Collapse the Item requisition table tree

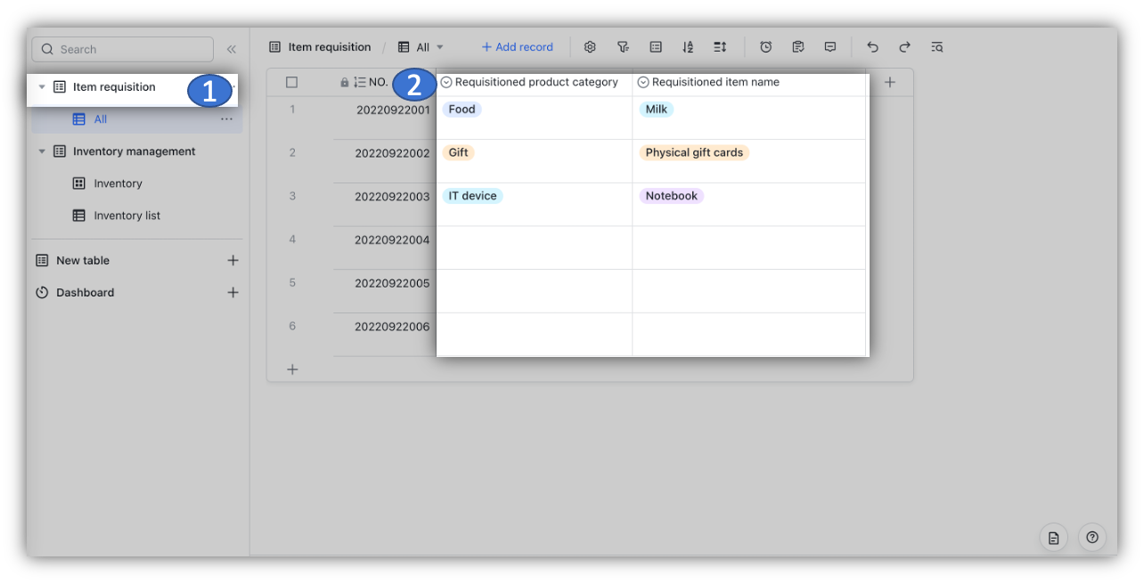tap(41, 87)
